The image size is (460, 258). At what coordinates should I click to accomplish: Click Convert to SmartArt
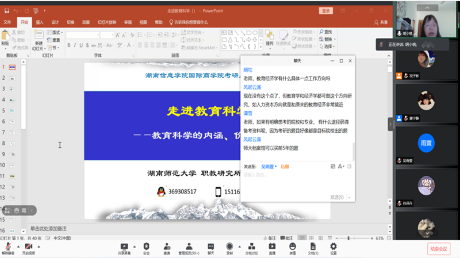coord(200,48)
